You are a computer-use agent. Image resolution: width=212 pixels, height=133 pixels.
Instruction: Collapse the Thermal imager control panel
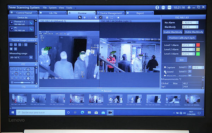pos(35,40)
